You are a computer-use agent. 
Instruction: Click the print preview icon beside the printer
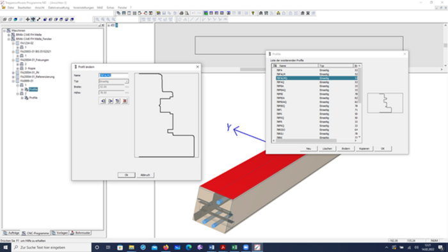click(x=187, y=13)
